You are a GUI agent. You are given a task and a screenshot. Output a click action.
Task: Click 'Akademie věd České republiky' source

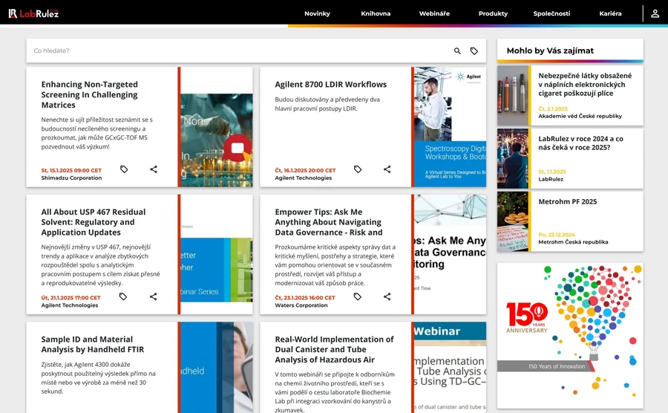pyautogui.click(x=580, y=116)
